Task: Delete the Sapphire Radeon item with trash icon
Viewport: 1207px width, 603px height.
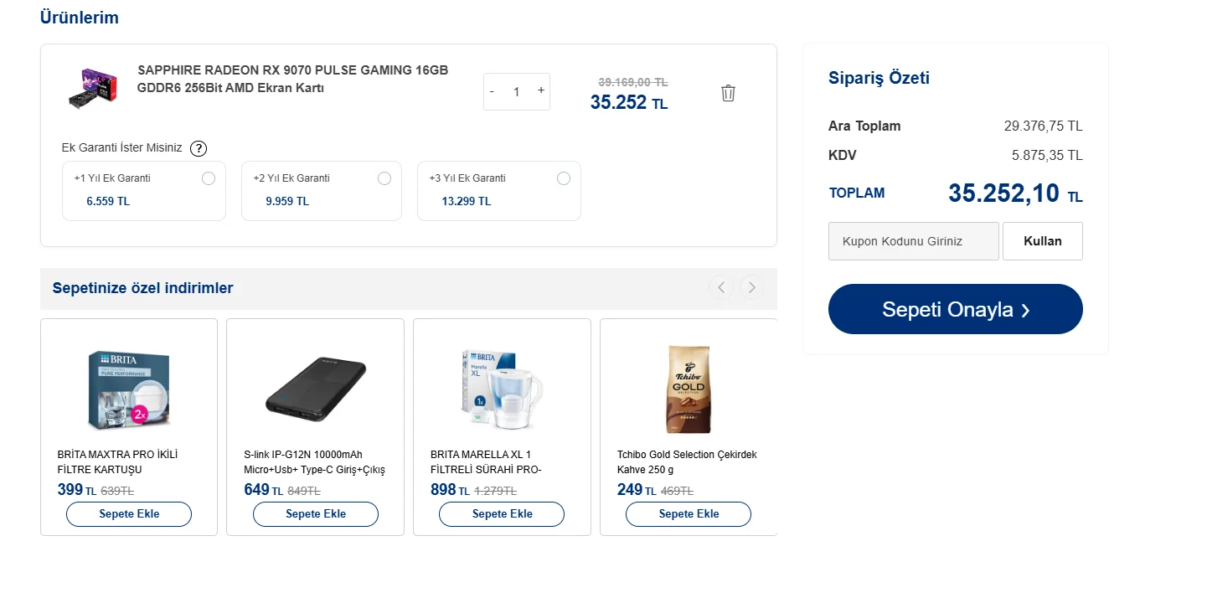Action: 728,93
